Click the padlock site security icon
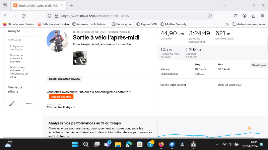The image size is (268, 150). pos(56,16)
